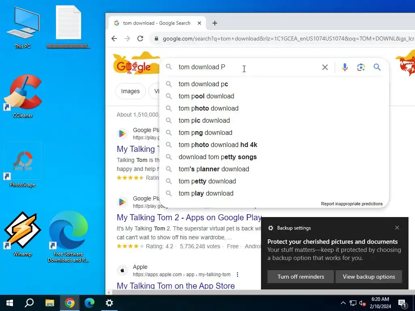415x311 pixels.
Task: Choose suggestion 'tom pic download'
Action: 274,121
